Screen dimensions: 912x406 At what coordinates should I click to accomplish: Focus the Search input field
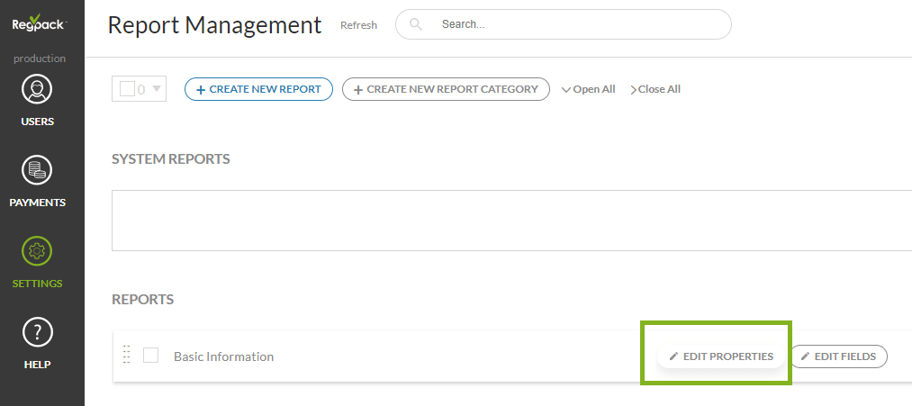576,24
